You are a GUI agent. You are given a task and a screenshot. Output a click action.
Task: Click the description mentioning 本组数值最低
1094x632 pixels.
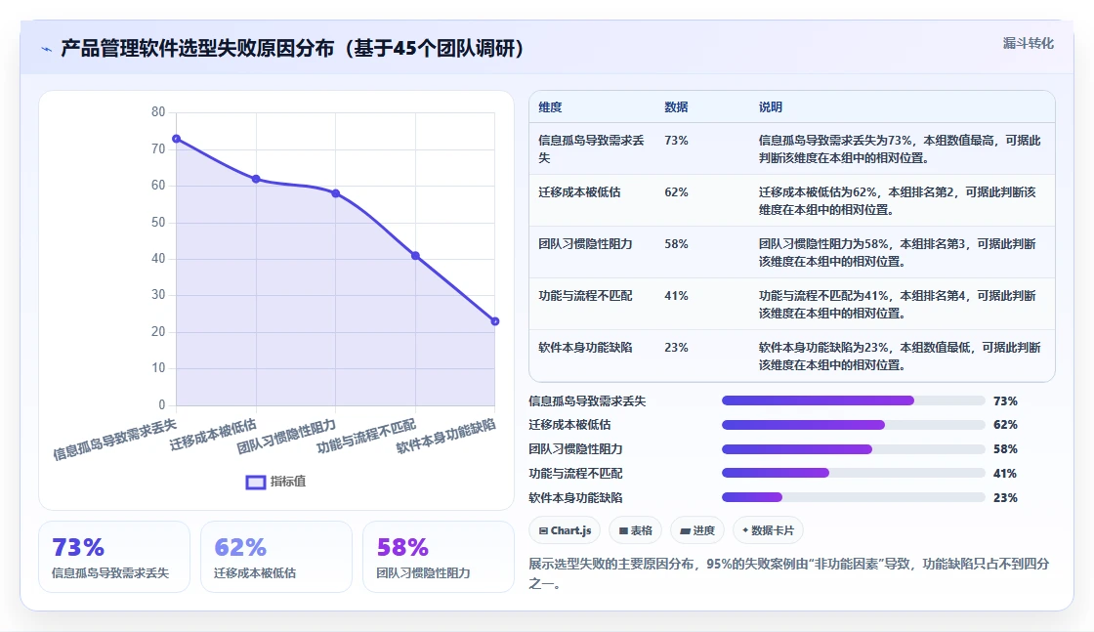click(900, 357)
